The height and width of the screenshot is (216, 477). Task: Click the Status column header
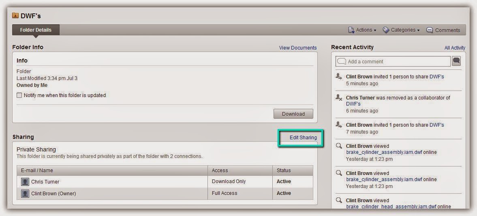(293, 171)
